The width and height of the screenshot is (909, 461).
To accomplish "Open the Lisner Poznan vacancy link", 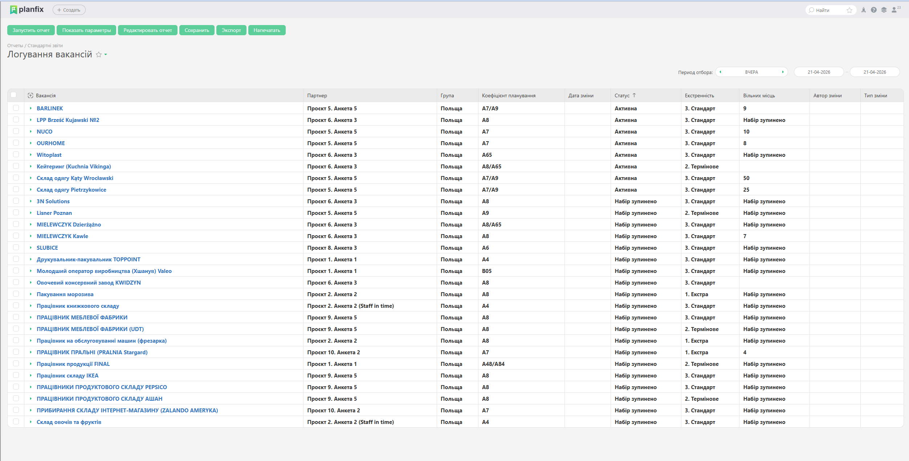I will tap(54, 213).
